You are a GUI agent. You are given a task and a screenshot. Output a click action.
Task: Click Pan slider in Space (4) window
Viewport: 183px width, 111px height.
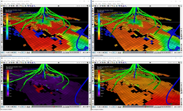tap(177, 52)
